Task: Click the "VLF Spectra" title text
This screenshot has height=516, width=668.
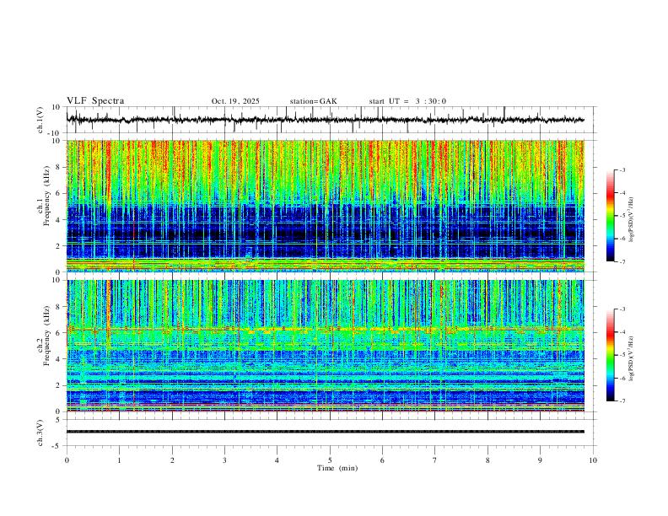Action: click(95, 101)
